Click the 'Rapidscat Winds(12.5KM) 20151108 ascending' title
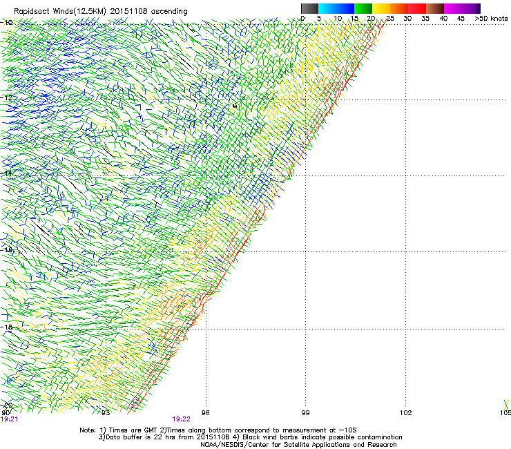The image size is (511, 449). (x=101, y=12)
